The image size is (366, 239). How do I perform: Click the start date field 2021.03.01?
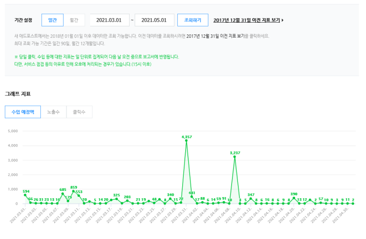click(109, 20)
